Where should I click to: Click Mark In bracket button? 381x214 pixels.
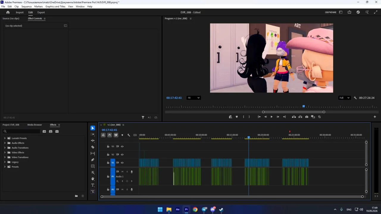coord(243,117)
